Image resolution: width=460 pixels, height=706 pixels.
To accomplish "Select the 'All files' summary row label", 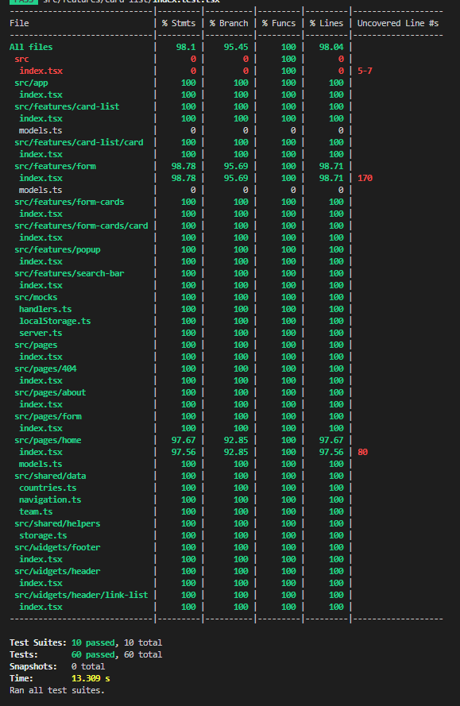I will point(31,47).
